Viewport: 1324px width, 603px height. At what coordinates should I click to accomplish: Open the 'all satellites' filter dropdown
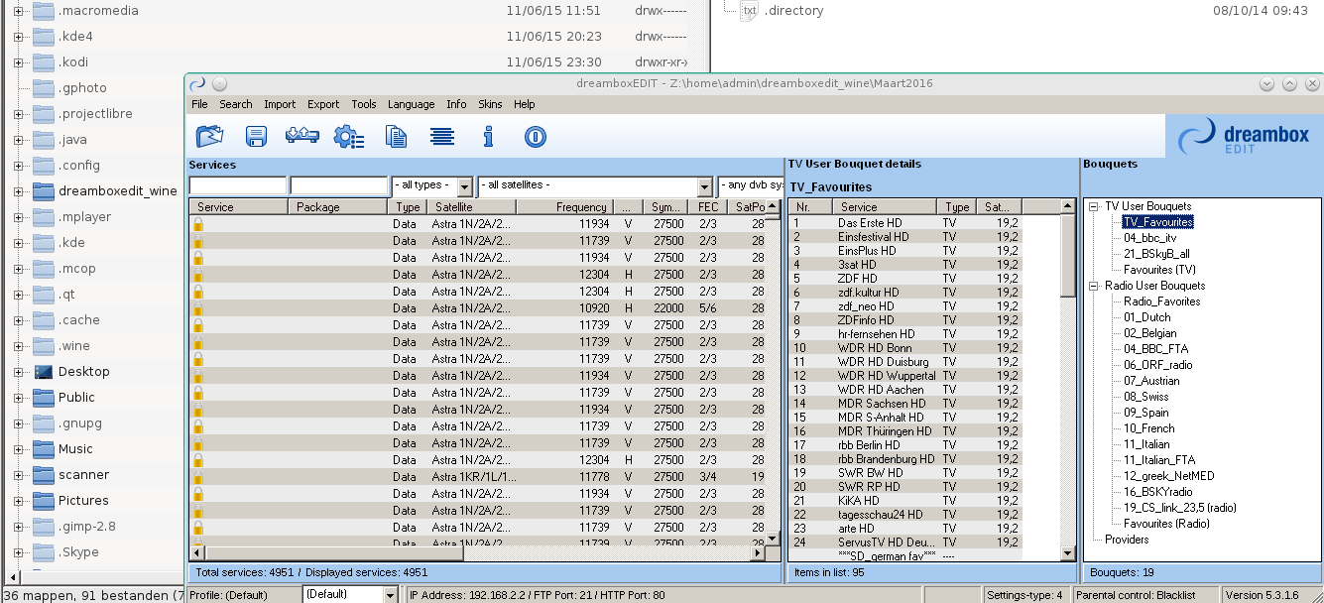(704, 186)
